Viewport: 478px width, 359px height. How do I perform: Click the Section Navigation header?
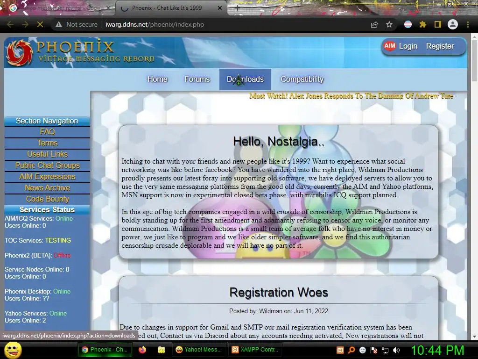pyautogui.click(x=47, y=121)
